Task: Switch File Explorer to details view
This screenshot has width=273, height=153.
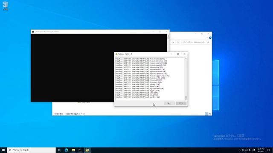Action: (206, 114)
